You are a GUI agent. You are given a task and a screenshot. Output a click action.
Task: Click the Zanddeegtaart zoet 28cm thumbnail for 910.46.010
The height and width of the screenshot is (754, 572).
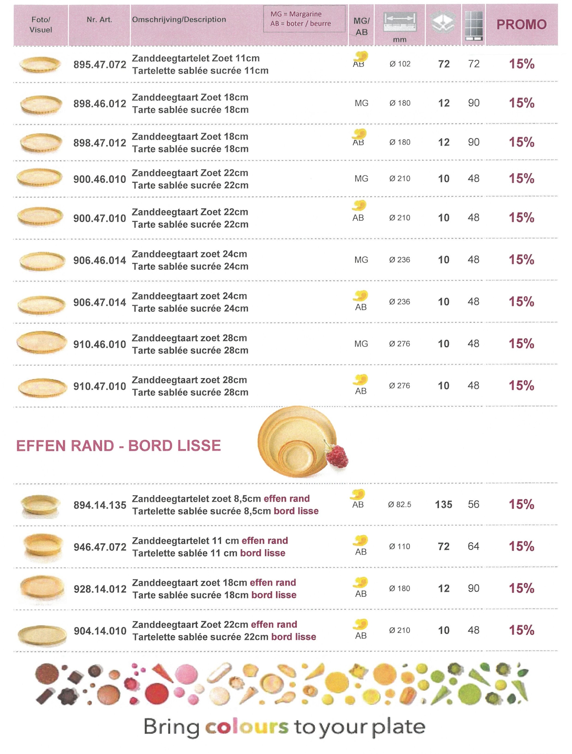pos(41,342)
